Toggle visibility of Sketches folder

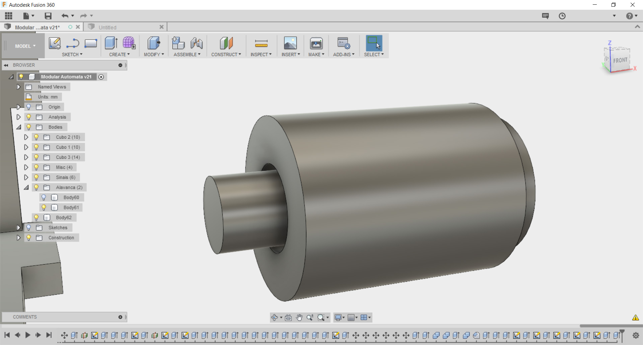[29, 227]
